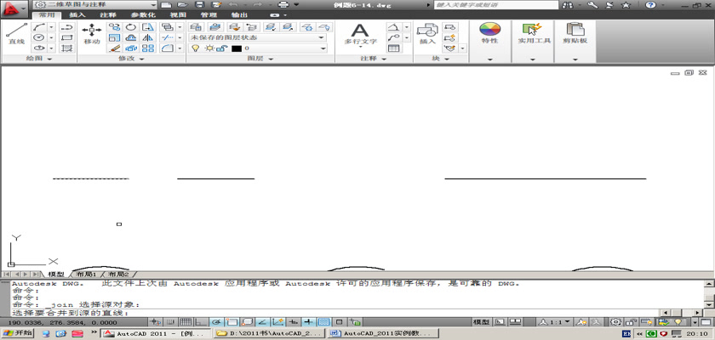The height and width of the screenshot is (340, 715).
Task: Click the Rotate modify tool
Action: click(131, 27)
